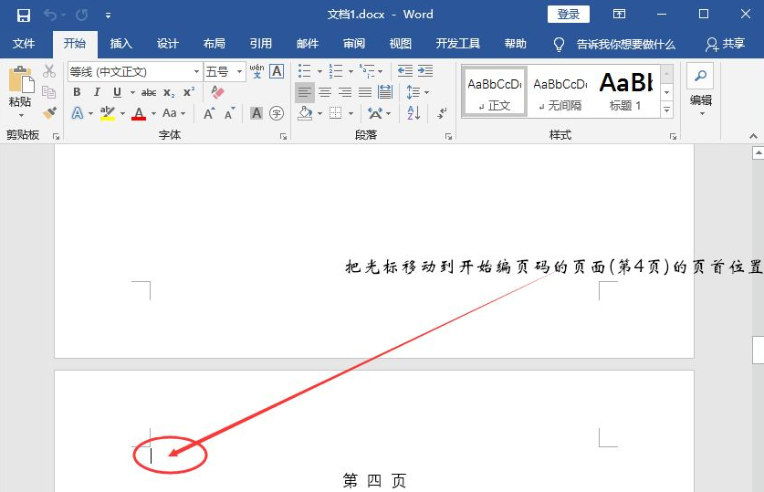
Task: Click the Sort A-Z icon
Action: click(413, 113)
